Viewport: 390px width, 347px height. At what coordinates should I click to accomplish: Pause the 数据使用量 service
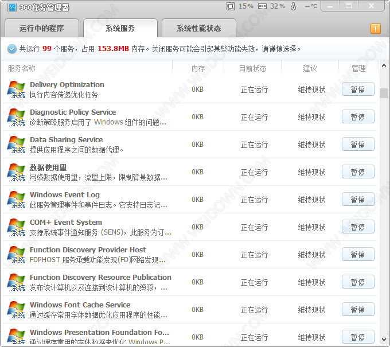tap(358, 171)
